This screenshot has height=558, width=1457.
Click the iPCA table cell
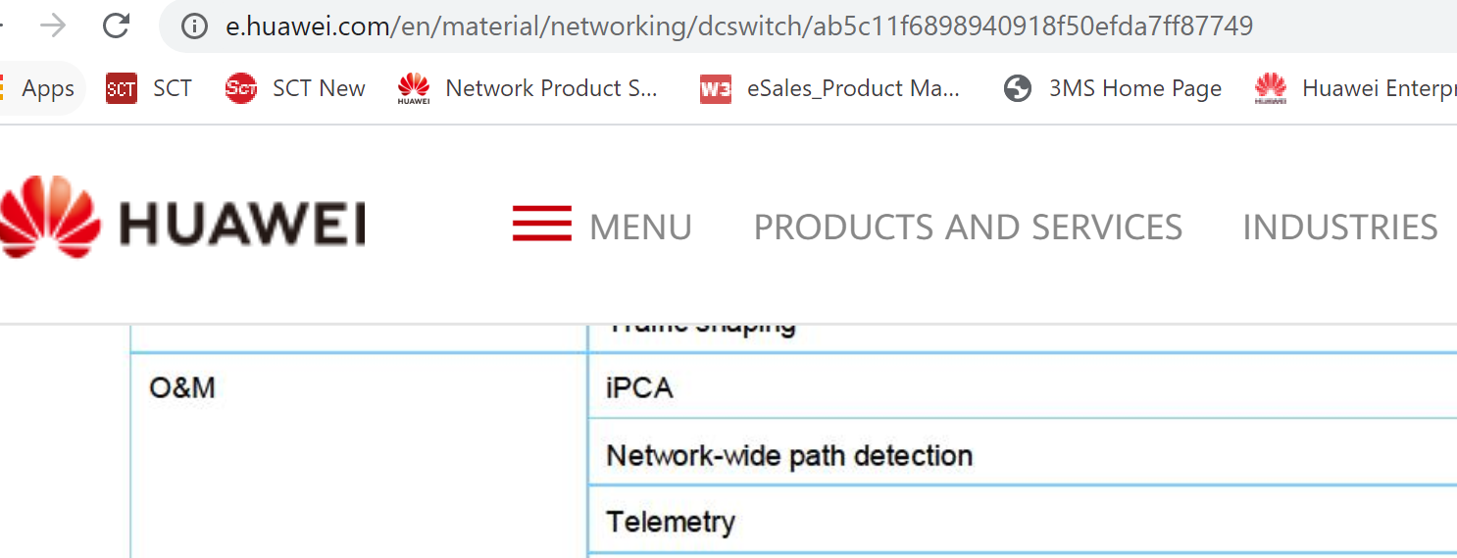1022,386
